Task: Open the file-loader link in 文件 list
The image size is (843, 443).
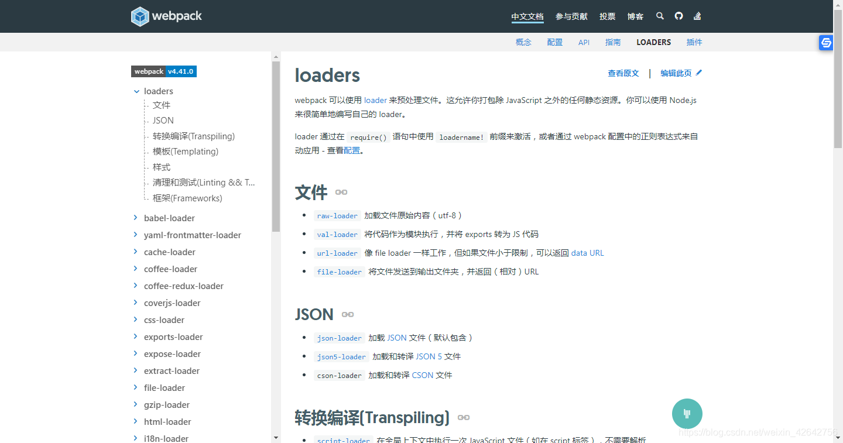Action: [x=340, y=272]
